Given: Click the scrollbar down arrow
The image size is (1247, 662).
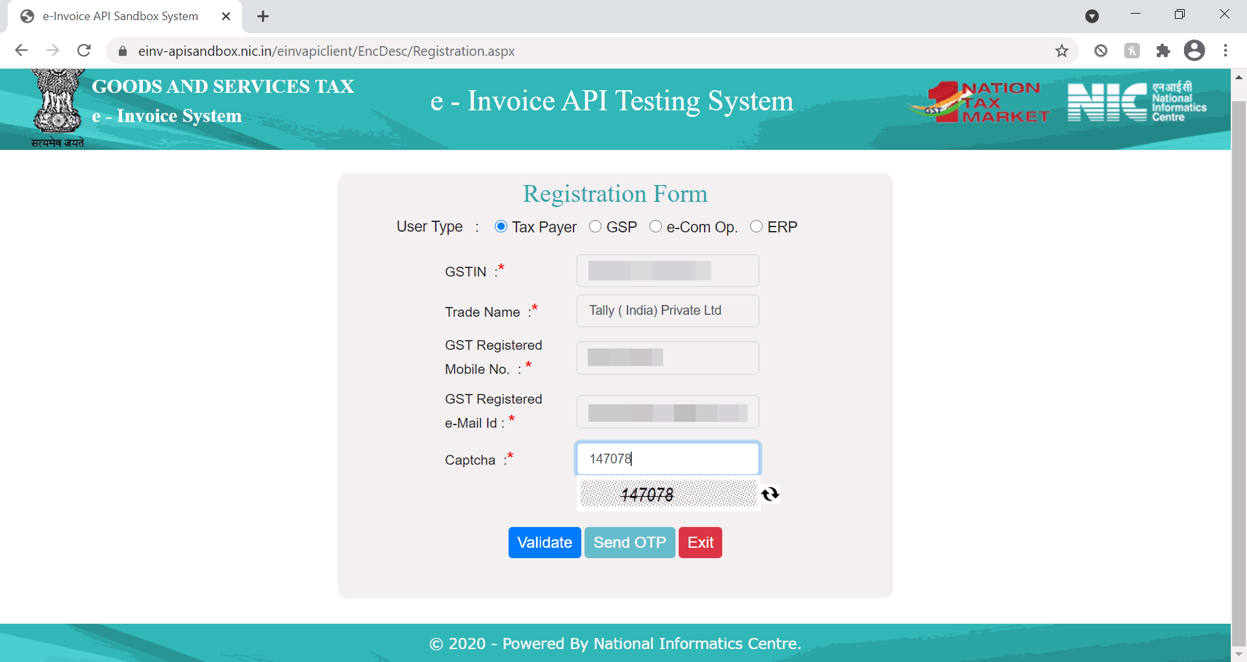Looking at the screenshot, I should click(x=1239, y=654).
